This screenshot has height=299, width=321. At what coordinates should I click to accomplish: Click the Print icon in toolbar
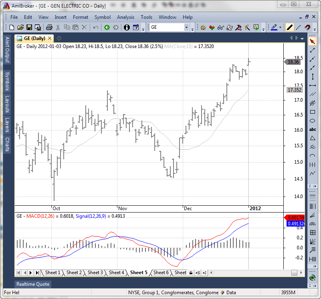coord(49,28)
